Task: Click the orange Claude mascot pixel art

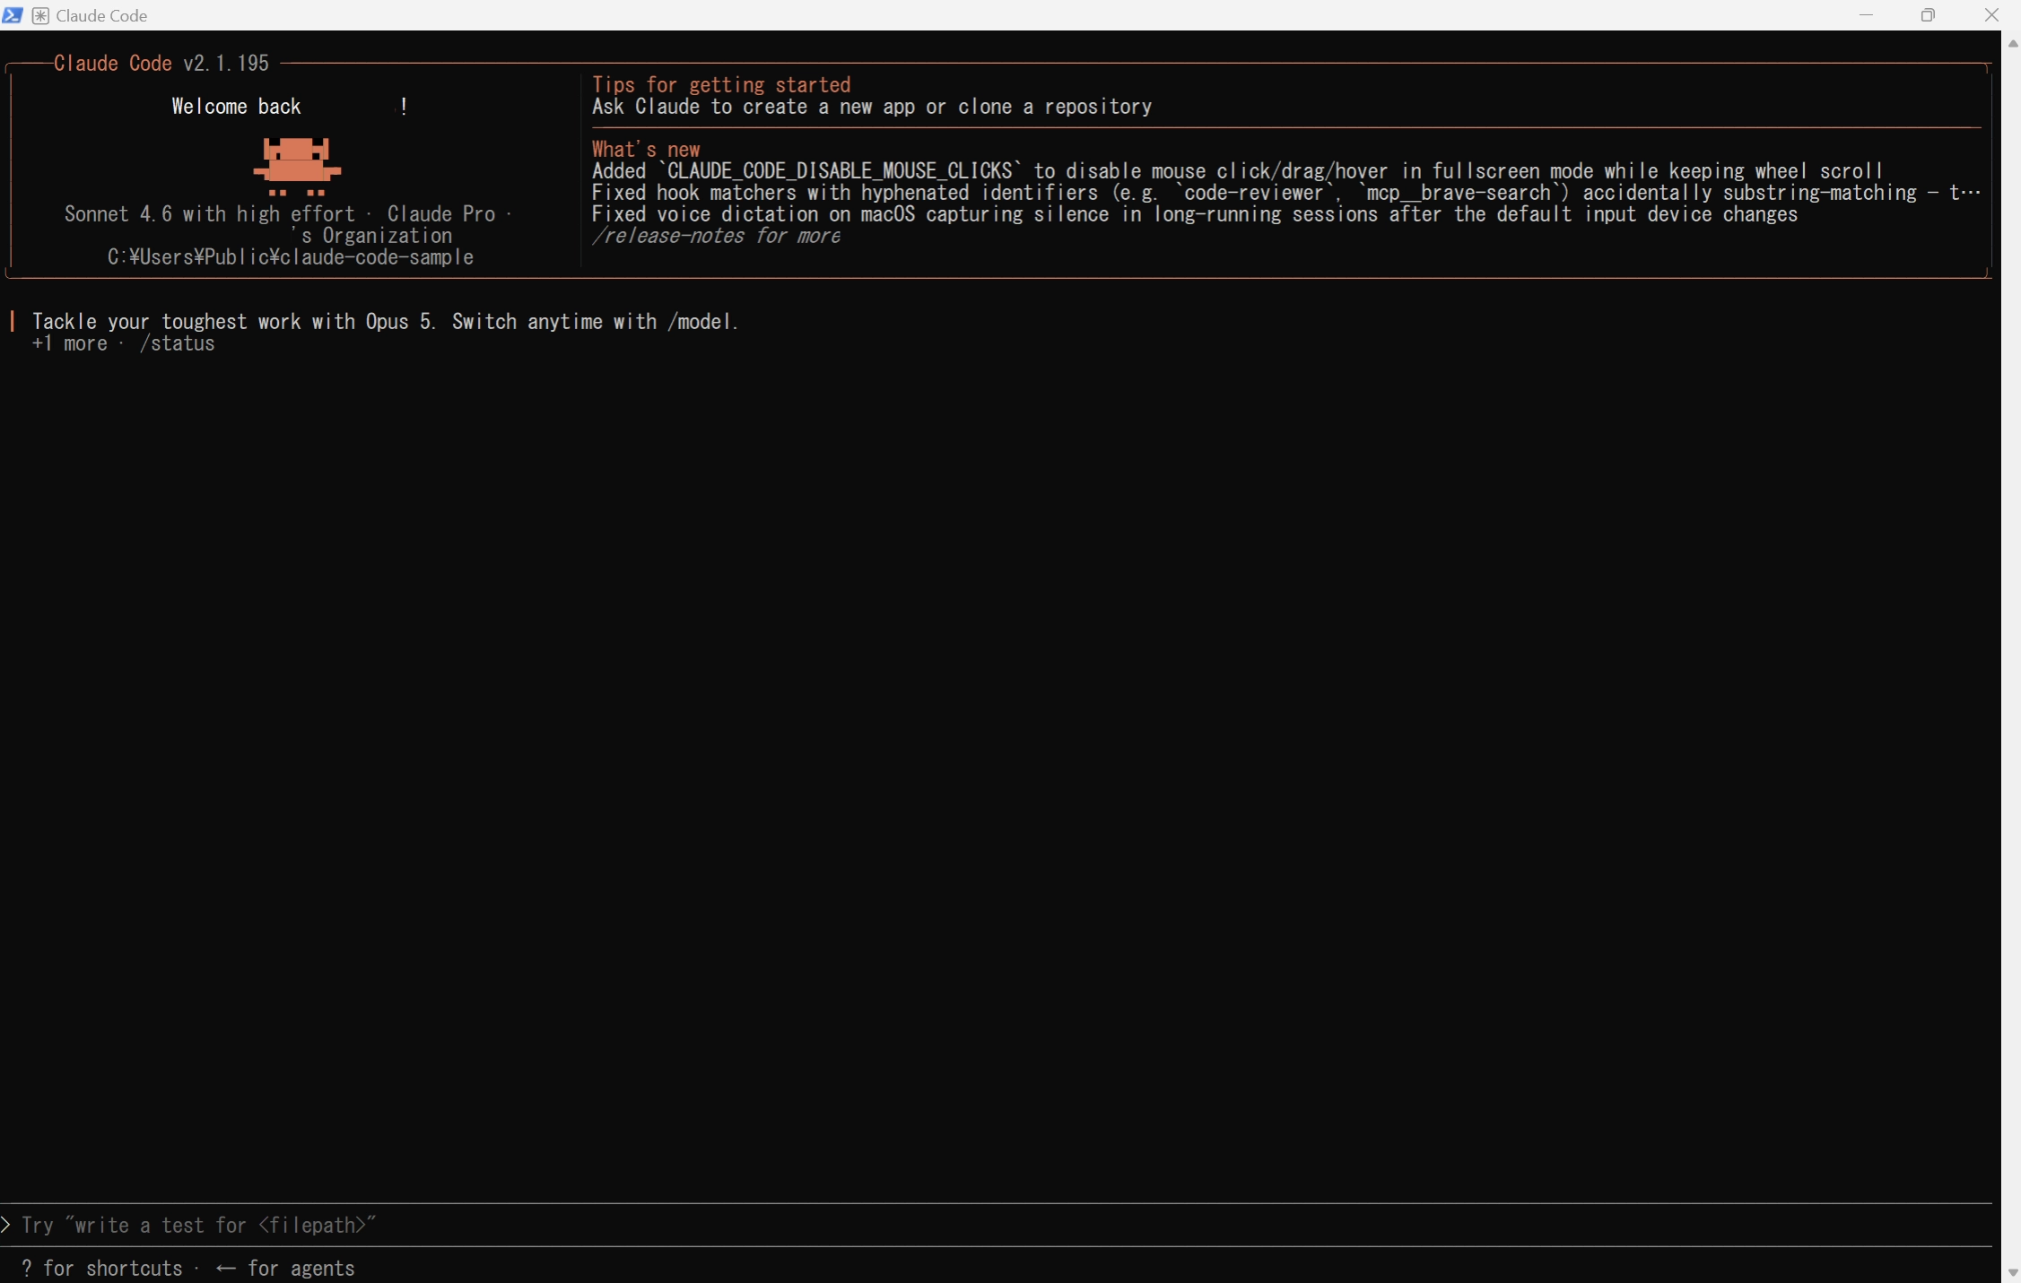Action: click(x=297, y=167)
